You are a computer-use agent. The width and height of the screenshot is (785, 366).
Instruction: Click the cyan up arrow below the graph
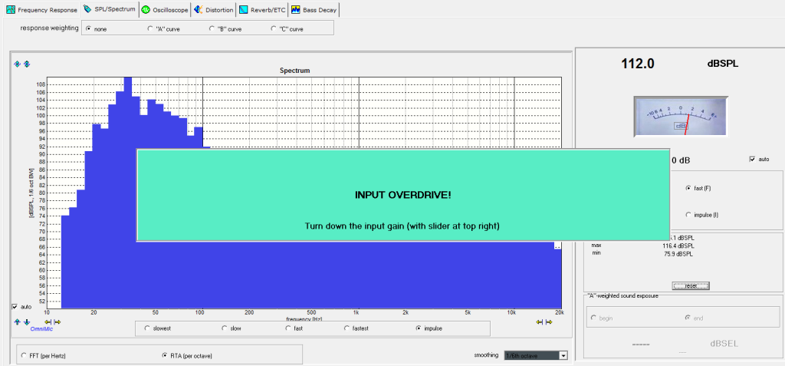[x=17, y=322]
